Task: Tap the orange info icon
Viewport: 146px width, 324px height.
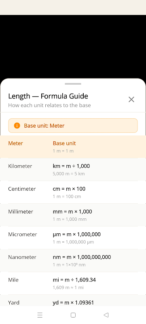Action: (17, 126)
